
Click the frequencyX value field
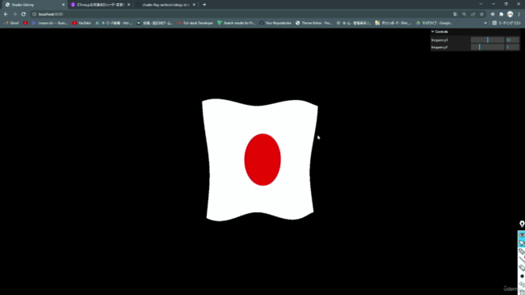coord(513,40)
